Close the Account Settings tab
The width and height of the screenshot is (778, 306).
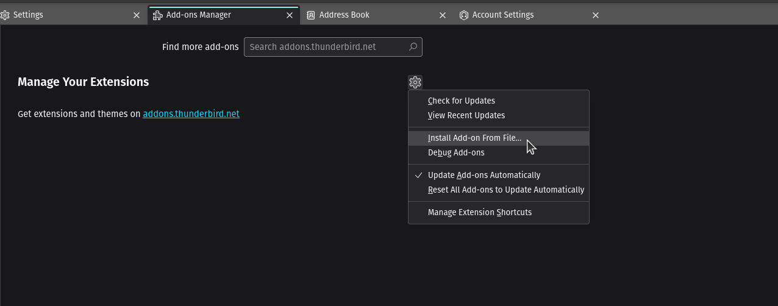[x=596, y=15]
